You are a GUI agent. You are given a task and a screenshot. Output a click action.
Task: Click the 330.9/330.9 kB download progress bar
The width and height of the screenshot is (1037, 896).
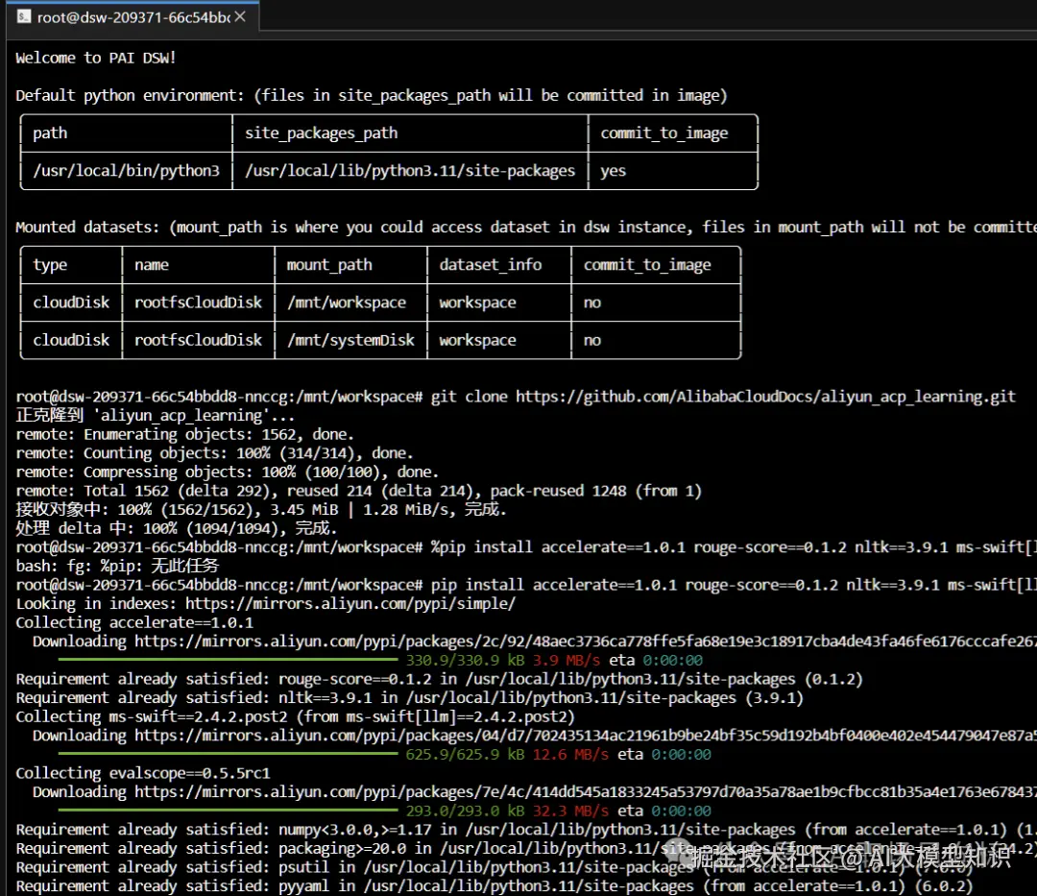[229, 660]
